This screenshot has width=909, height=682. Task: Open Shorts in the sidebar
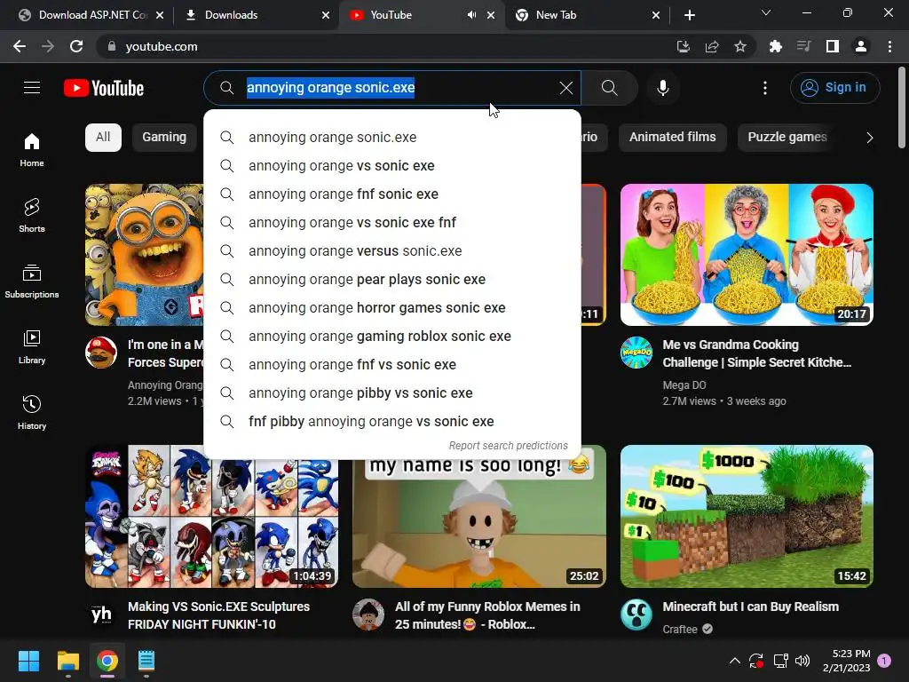point(32,215)
